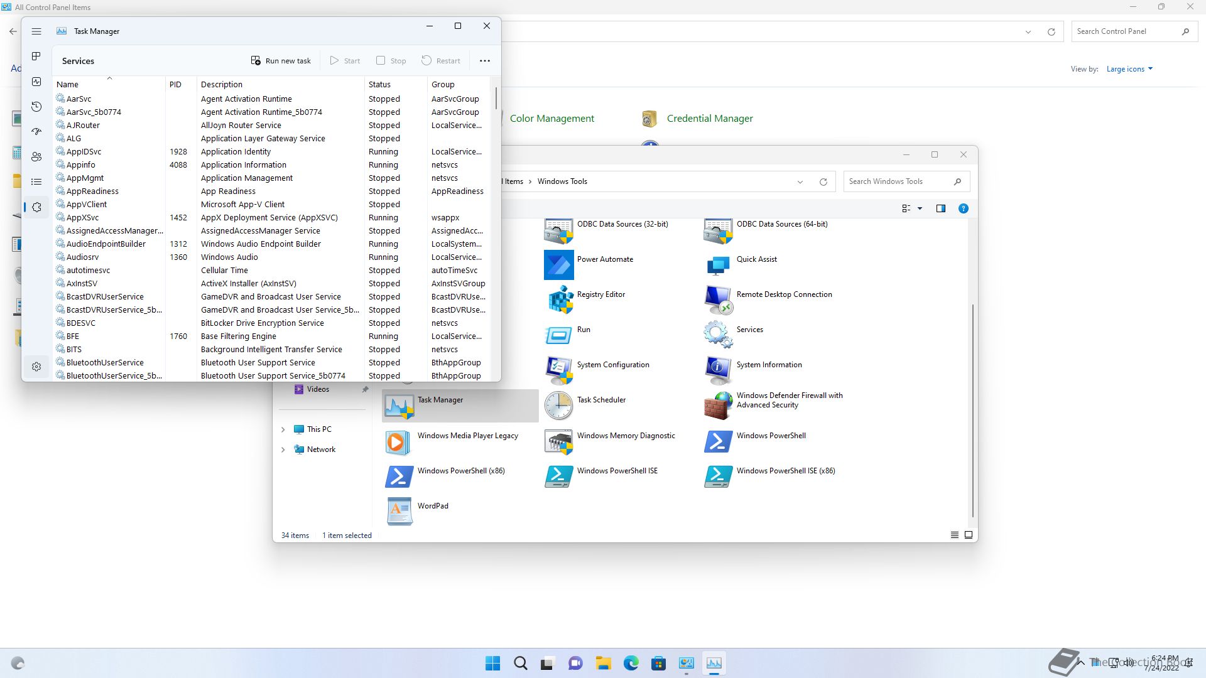Expand Network in navigation tree
The height and width of the screenshot is (678, 1206).
pyautogui.click(x=283, y=449)
